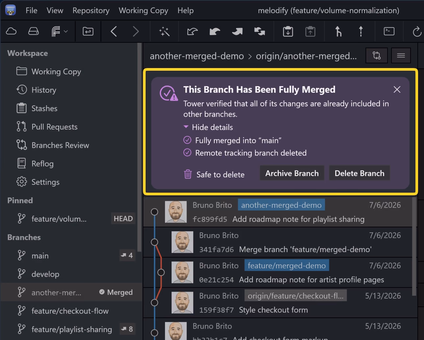424x340 pixels.
Task: Click the Sync toolbar icon
Action: (260, 31)
